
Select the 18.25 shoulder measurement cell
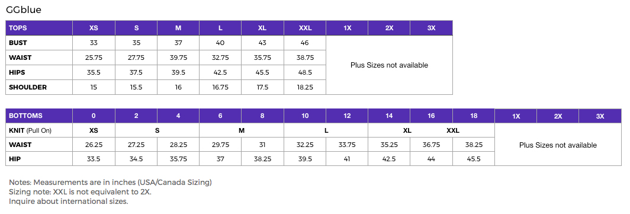(305, 87)
